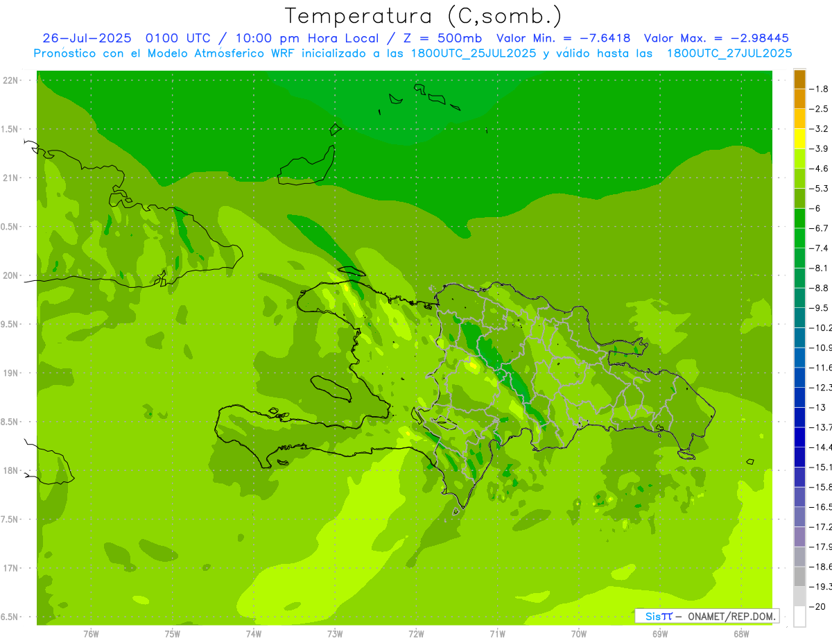Click the title "Temperatura (C,somb.)"
Viewport: 832px width, 643px height.
point(423,17)
